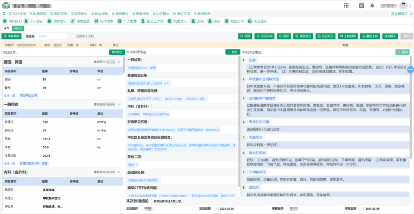Open the 报告打印 print icon
Image resolution: width=414 pixels, height=214 pixels.
coord(227,21)
